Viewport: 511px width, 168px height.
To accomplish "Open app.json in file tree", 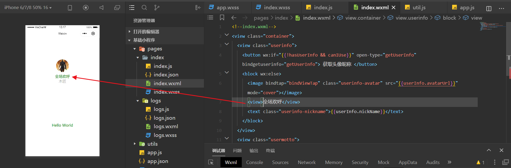I will [x=165, y=161].
